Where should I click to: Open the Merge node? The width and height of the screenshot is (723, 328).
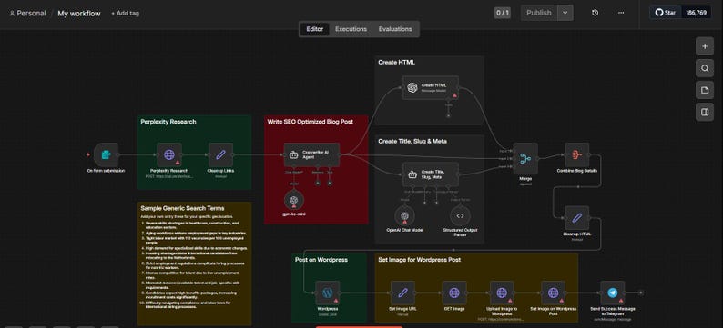coord(525,159)
